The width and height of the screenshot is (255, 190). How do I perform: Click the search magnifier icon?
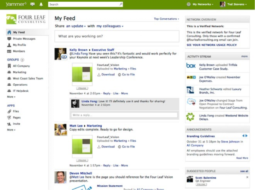(121, 4)
